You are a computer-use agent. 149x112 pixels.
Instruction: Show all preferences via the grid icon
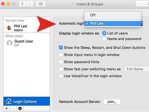click(x=41, y=4)
